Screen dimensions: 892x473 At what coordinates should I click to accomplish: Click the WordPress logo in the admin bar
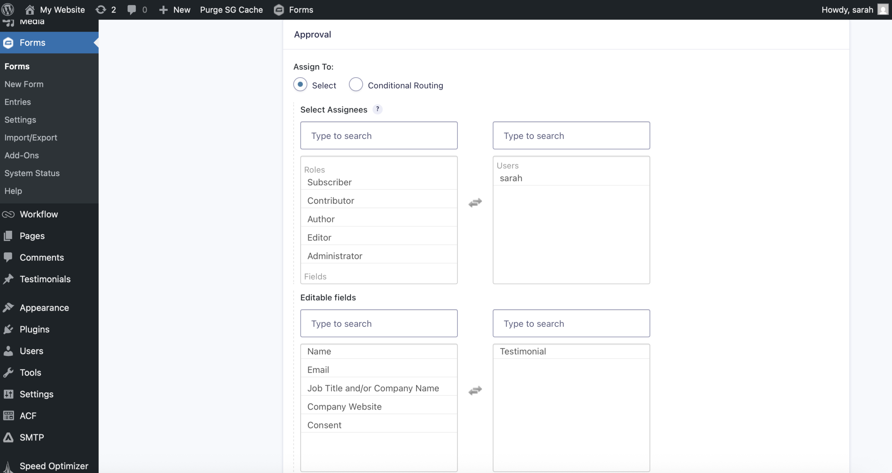pyautogui.click(x=8, y=9)
